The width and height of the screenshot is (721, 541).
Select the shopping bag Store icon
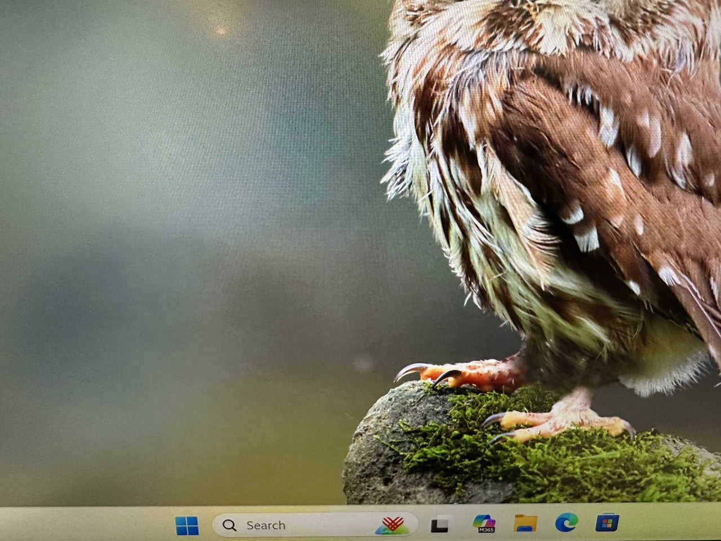click(x=607, y=522)
